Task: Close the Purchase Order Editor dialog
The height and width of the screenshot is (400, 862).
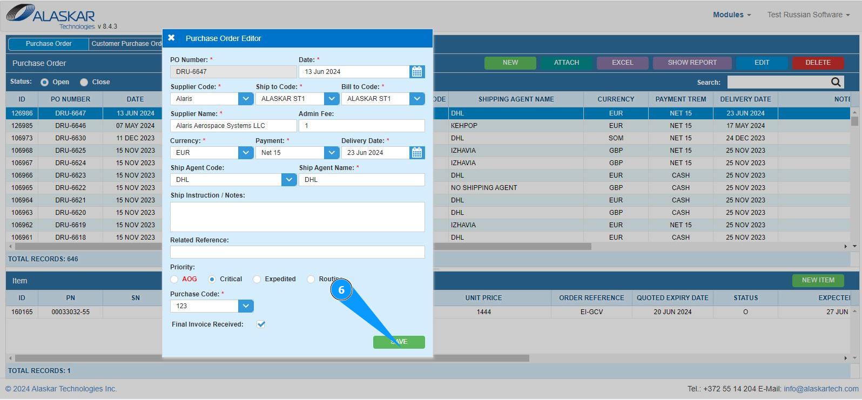Action: point(171,38)
